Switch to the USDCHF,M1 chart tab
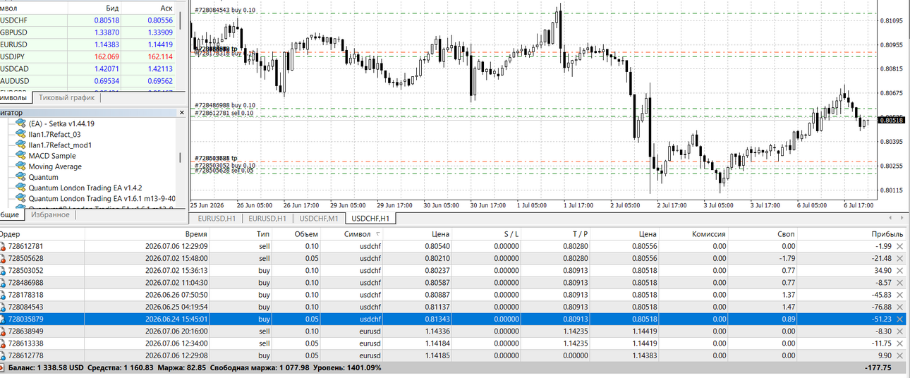This screenshot has height=378, width=910. pos(319,219)
